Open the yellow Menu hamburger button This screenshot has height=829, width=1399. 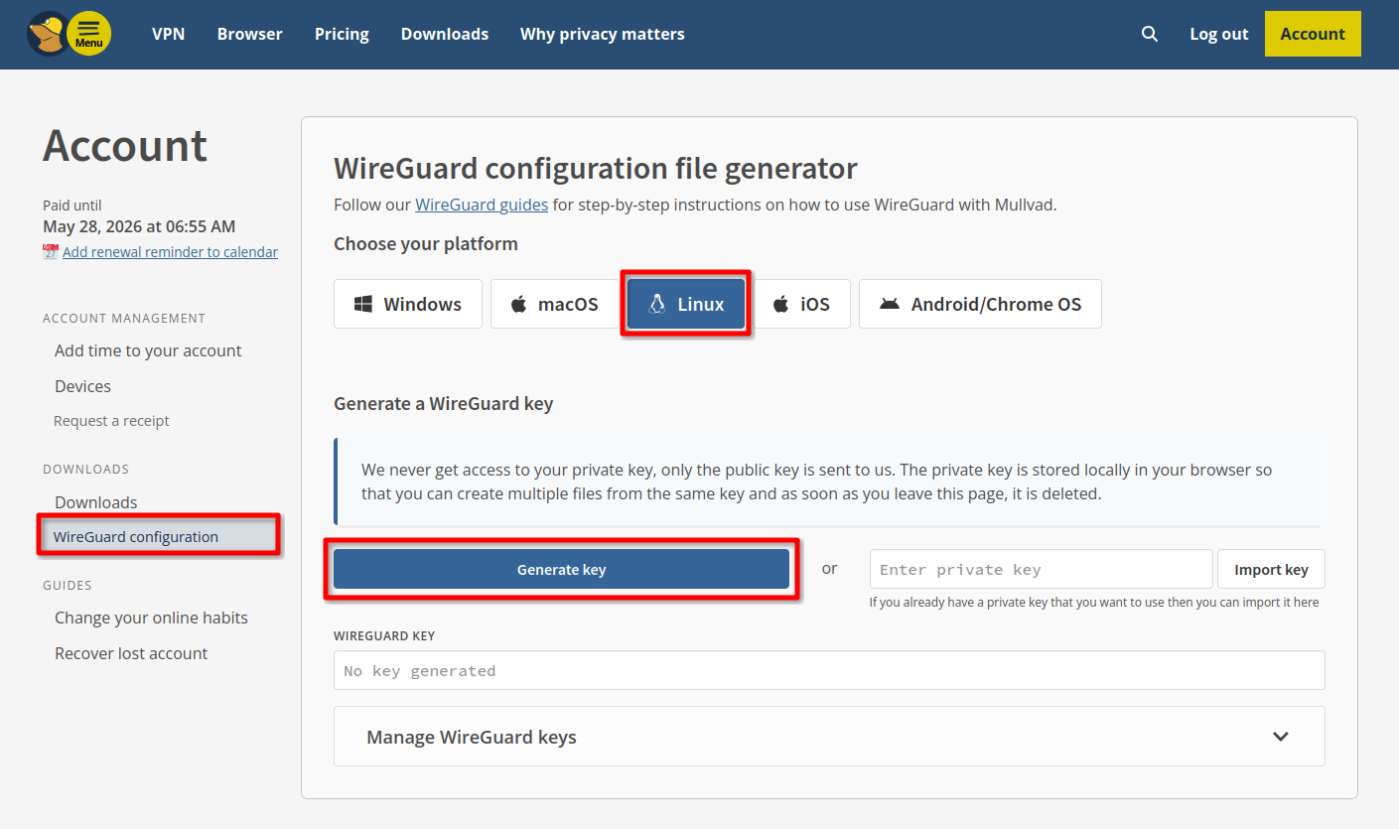89,35
